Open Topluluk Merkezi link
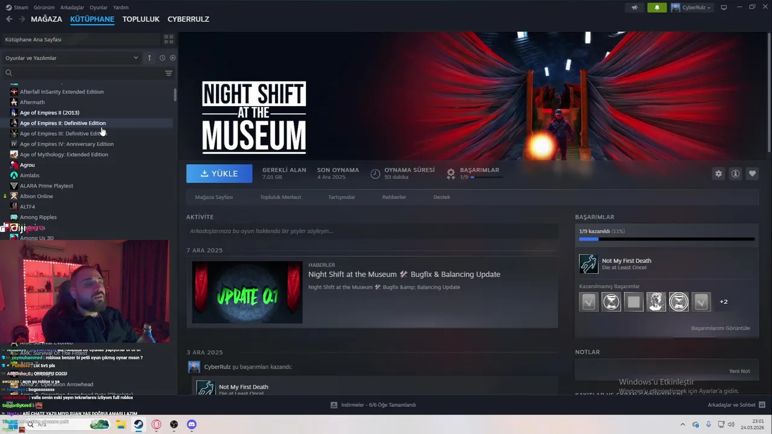Image resolution: width=772 pixels, height=434 pixels. click(280, 197)
